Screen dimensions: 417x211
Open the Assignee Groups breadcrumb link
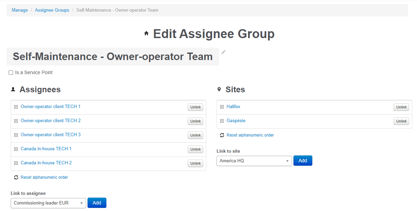tap(52, 10)
